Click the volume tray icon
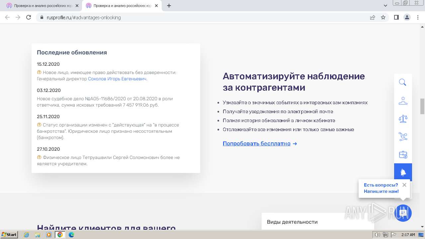Viewport: 425px width, 239px height. (x=378, y=235)
